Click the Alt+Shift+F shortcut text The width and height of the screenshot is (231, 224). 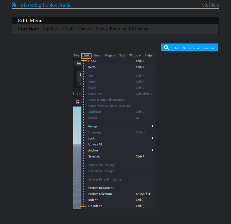tap(143, 194)
